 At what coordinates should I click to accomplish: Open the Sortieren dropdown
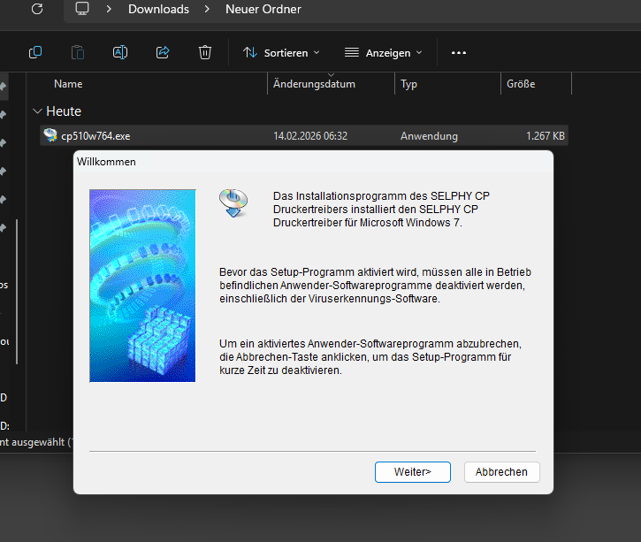pos(281,52)
